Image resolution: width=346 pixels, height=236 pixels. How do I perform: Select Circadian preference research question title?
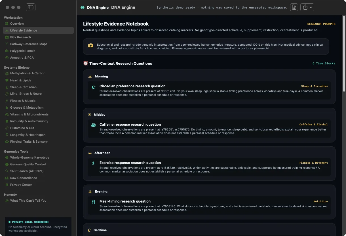132,86
